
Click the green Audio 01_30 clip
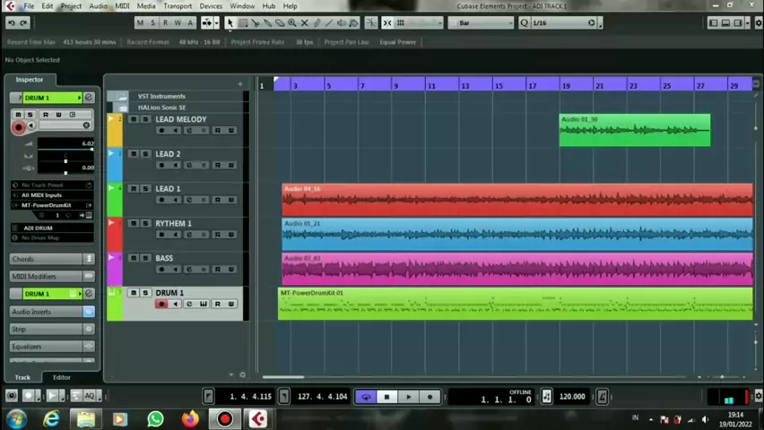(x=634, y=131)
